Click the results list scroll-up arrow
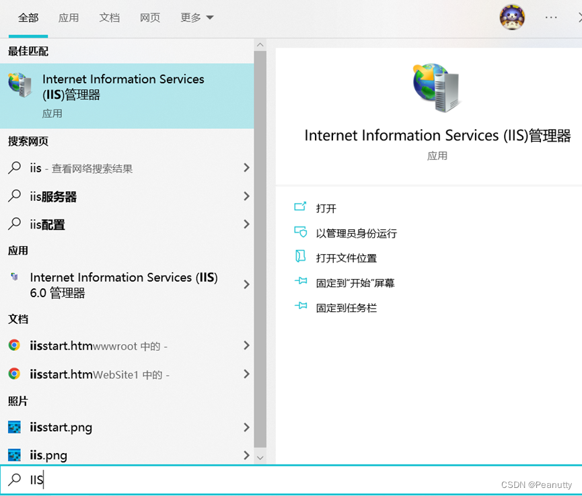This screenshot has height=496, width=582. click(x=260, y=45)
